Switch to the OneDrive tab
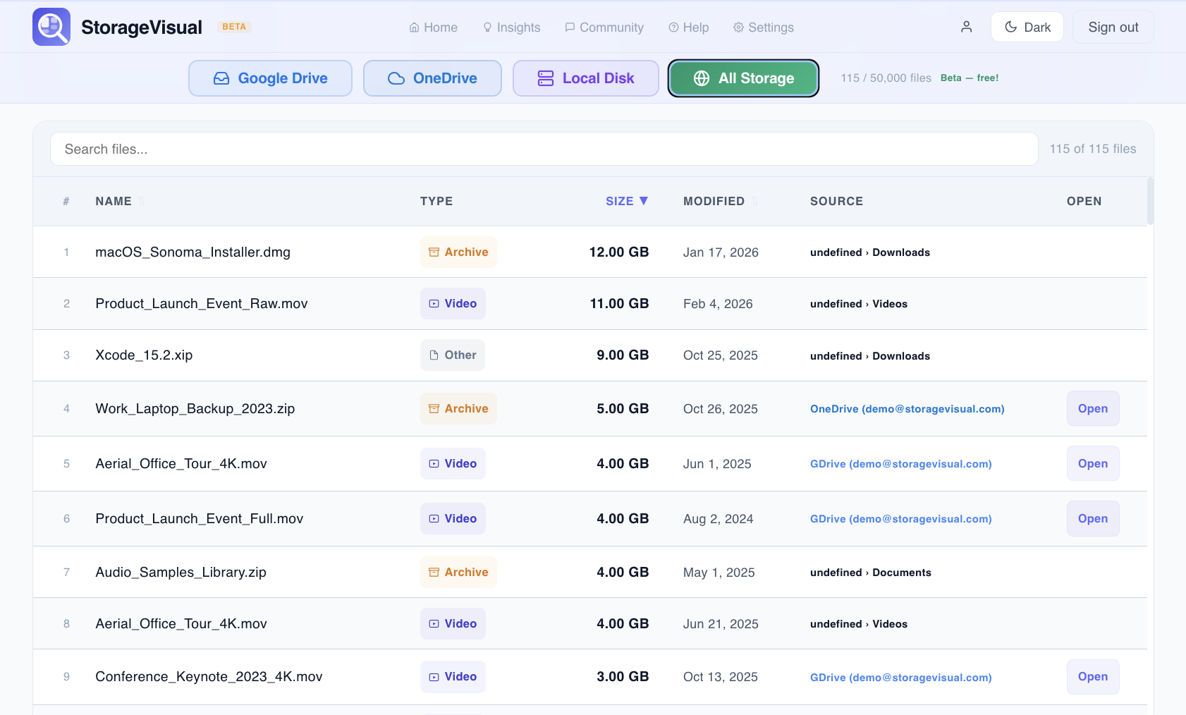This screenshot has height=715, width=1186. (x=432, y=78)
